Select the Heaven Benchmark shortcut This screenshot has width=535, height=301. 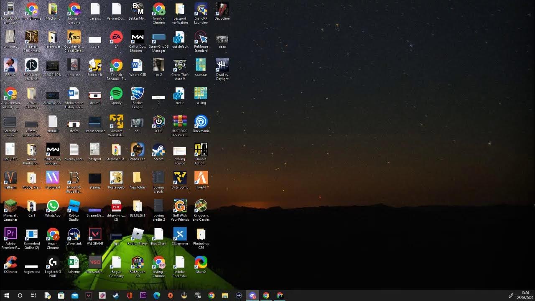pos(32,41)
